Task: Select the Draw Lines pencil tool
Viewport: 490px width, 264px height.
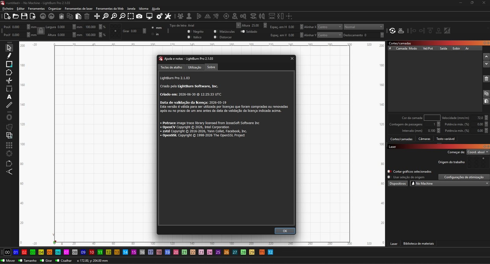Action: click(x=9, y=56)
